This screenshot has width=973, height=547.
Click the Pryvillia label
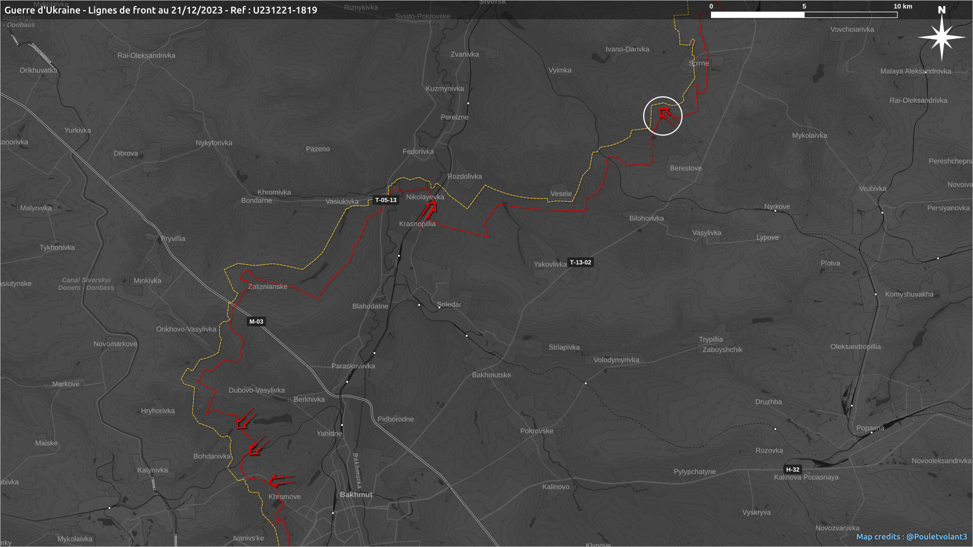pyautogui.click(x=173, y=239)
